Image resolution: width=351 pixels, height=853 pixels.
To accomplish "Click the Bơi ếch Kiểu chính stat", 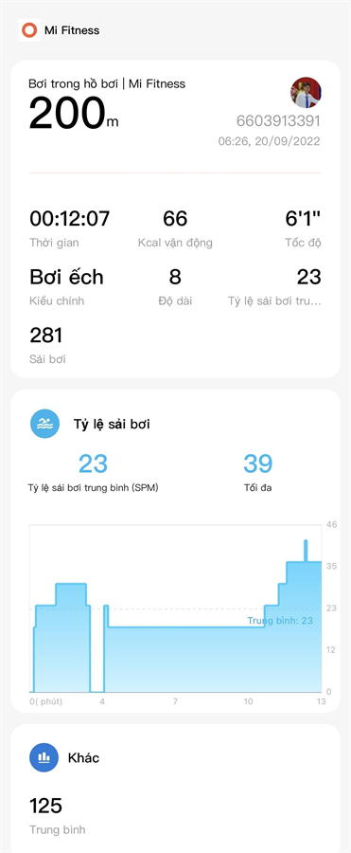I will tap(66, 286).
